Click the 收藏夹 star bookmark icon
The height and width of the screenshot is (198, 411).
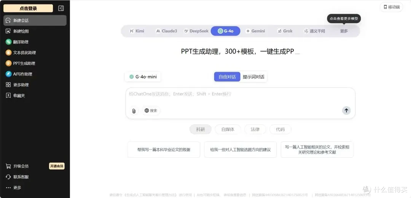8,95
